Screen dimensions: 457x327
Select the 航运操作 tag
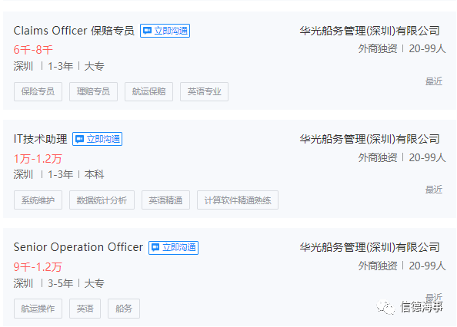[38, 309]
